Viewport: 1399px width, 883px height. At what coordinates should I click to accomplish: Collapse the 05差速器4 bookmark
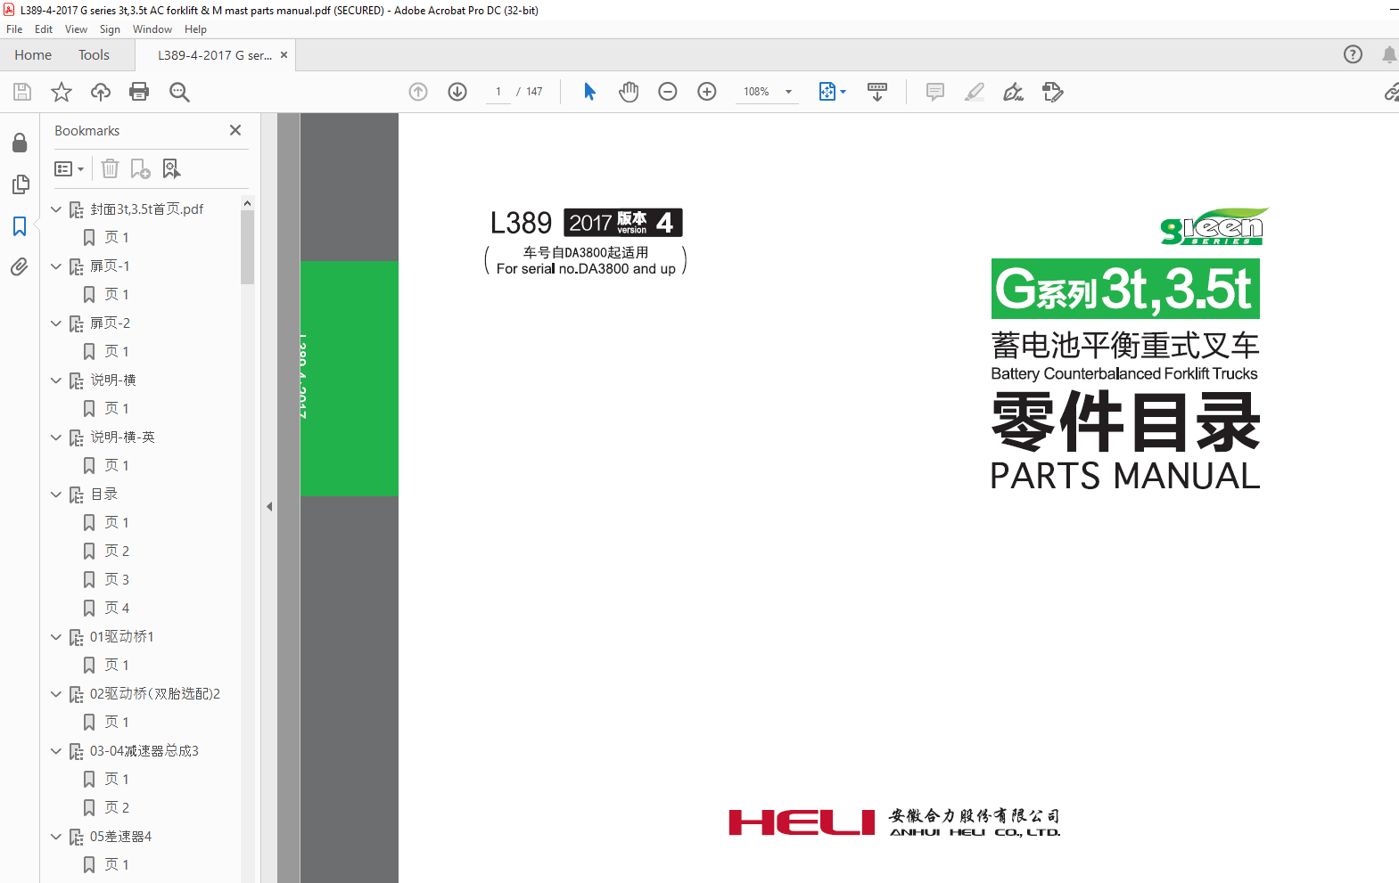56,837
